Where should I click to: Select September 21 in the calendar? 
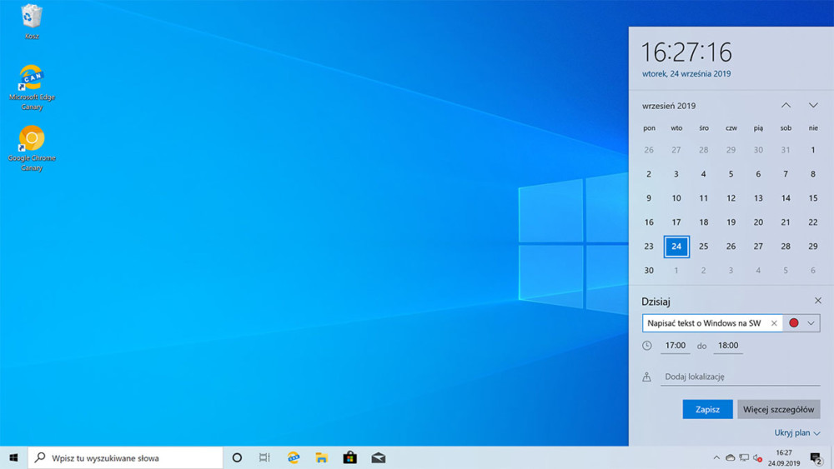coord(786,222)
